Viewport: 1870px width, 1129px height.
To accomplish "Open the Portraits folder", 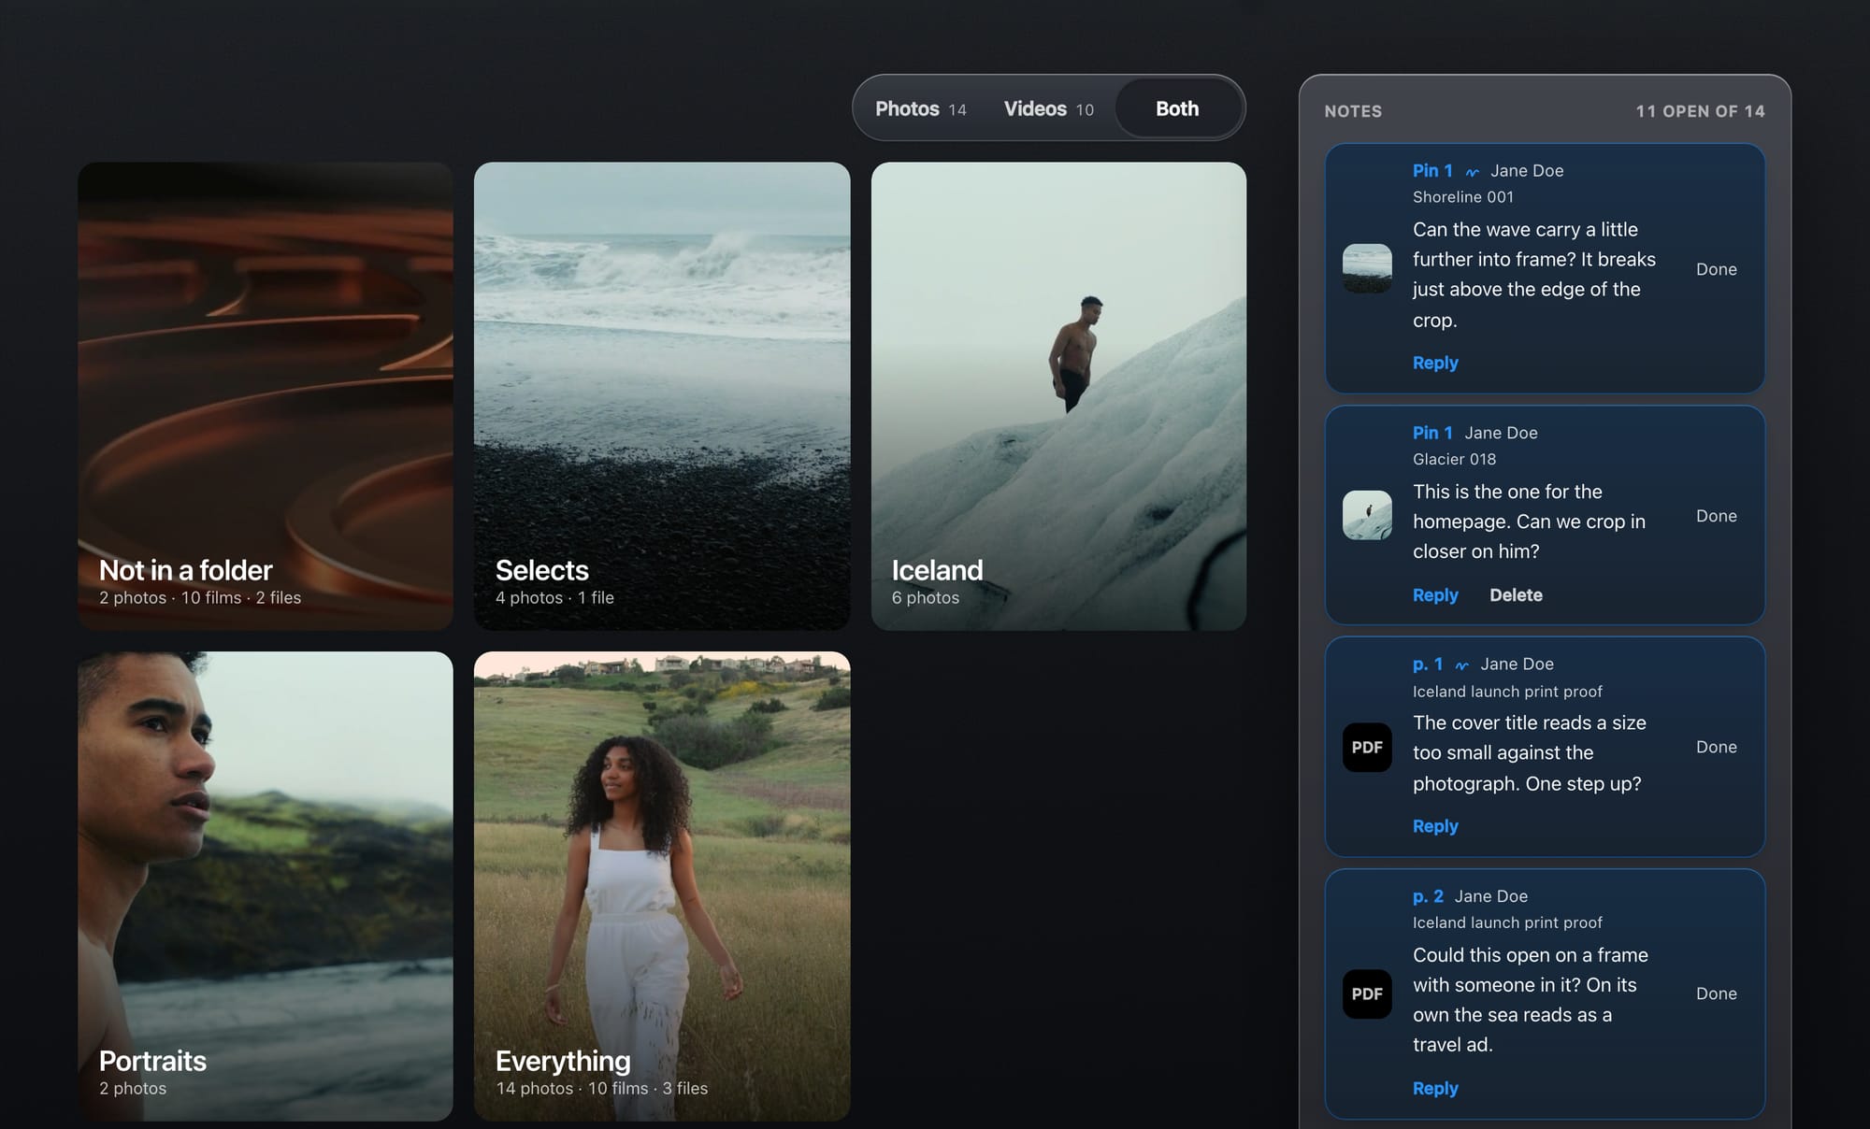I will pos(266,886).
